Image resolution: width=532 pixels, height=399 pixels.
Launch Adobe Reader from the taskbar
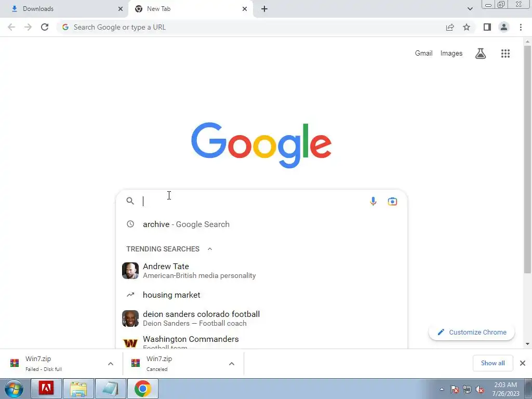[46, 389]
